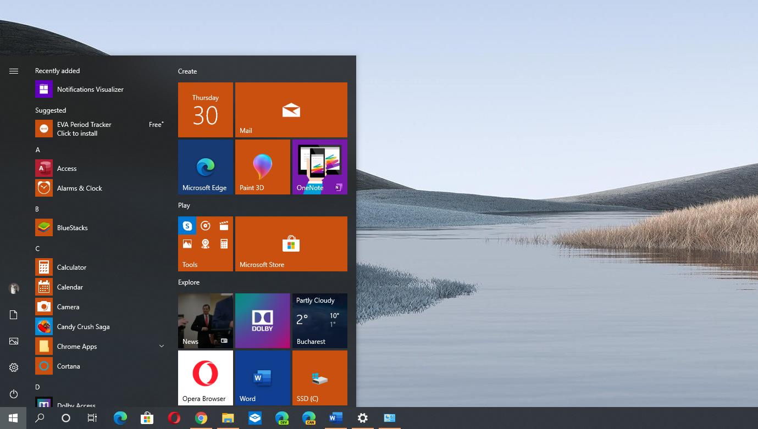Viewport: 758px width, 429px height.
Task: Open the News live tile
Action: [206, 321]
